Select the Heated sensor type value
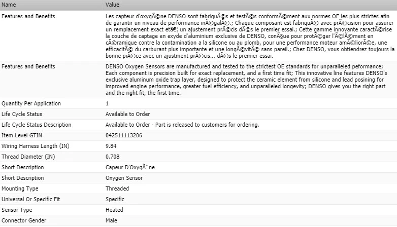 [114, 210]
